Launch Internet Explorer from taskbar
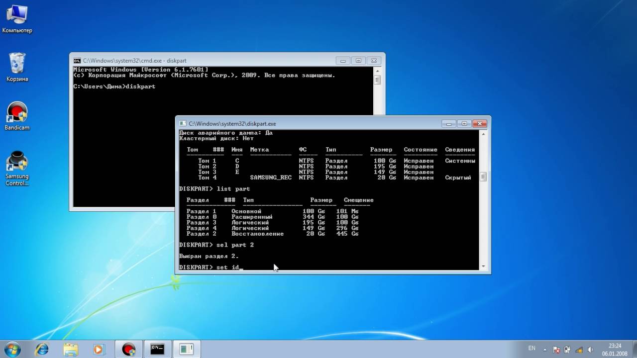The width and height of the screenshot is (637, 358). (x=42, y=349)
